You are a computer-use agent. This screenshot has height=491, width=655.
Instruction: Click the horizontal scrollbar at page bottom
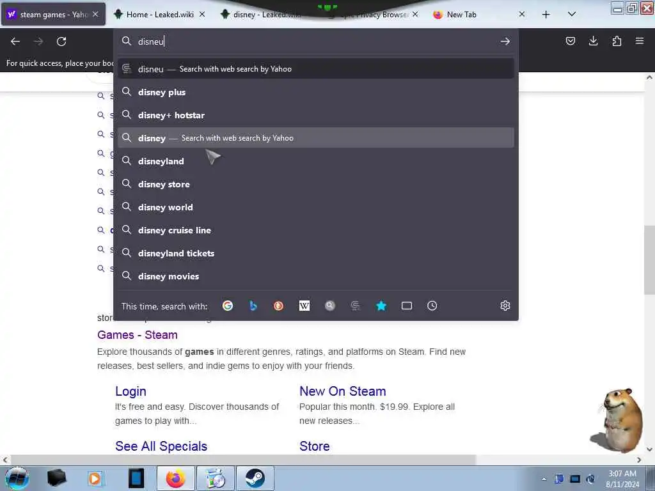point(243,460)
